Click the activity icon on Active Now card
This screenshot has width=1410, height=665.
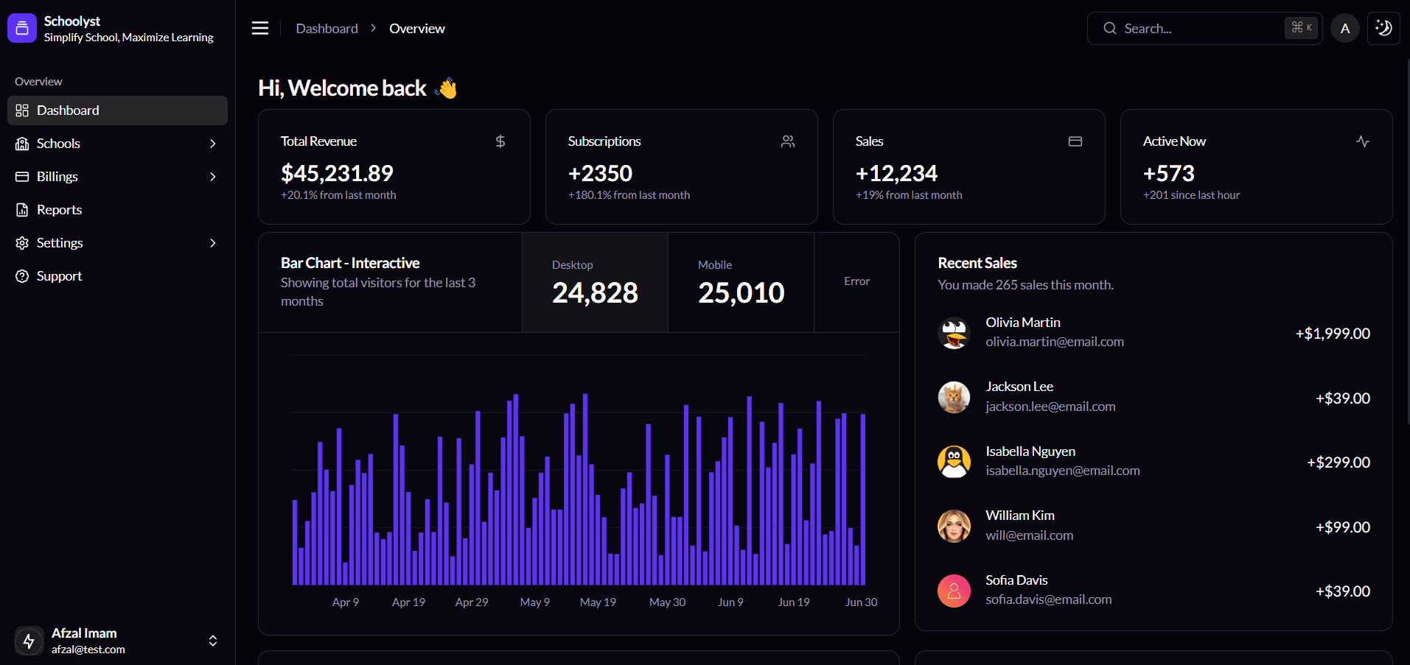click(x=1362, y=141)
